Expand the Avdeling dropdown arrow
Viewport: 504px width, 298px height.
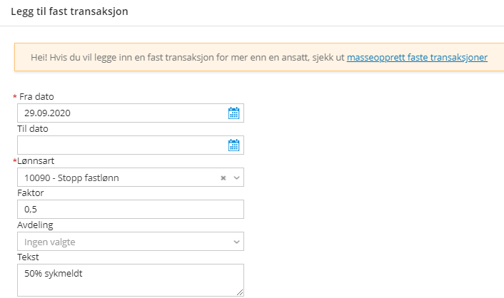click(x=236, y=242)
